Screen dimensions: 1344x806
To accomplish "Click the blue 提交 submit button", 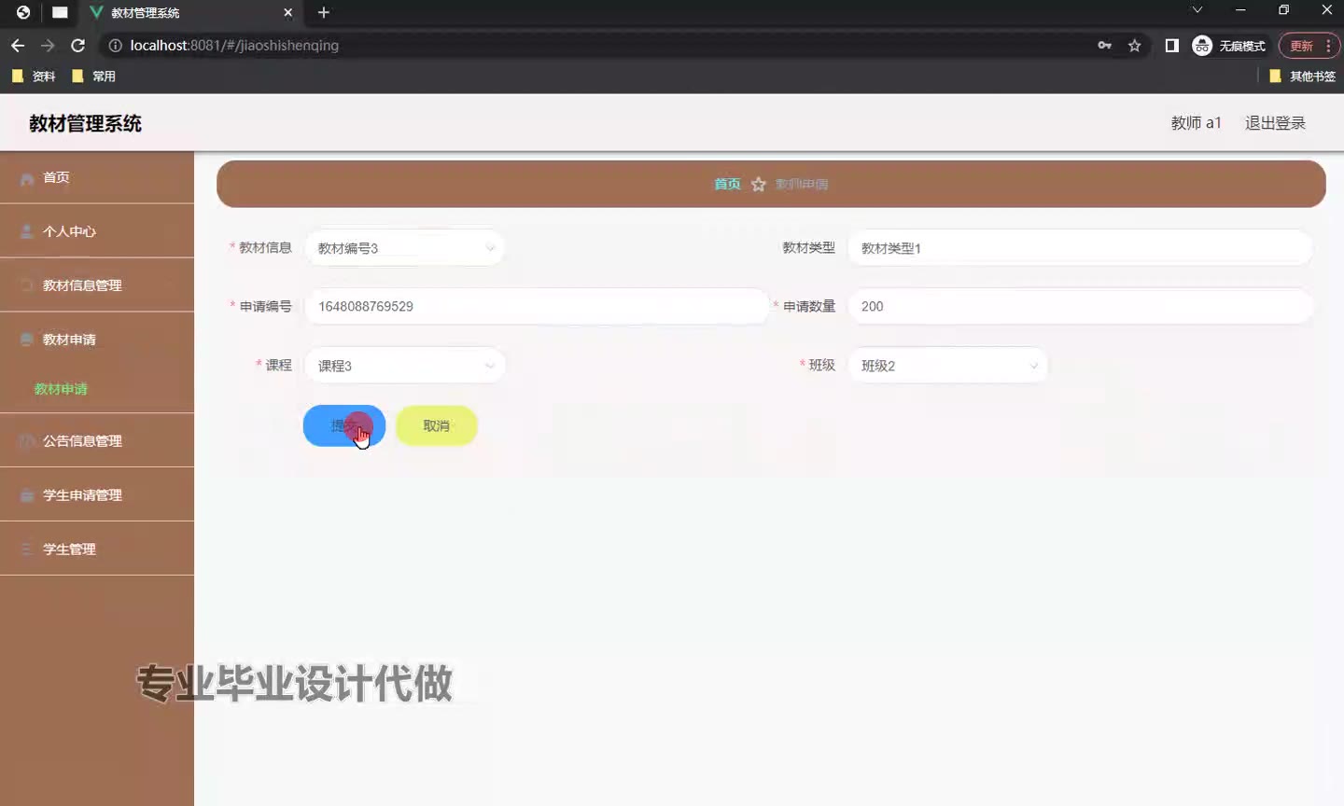I will coord(344,425).
